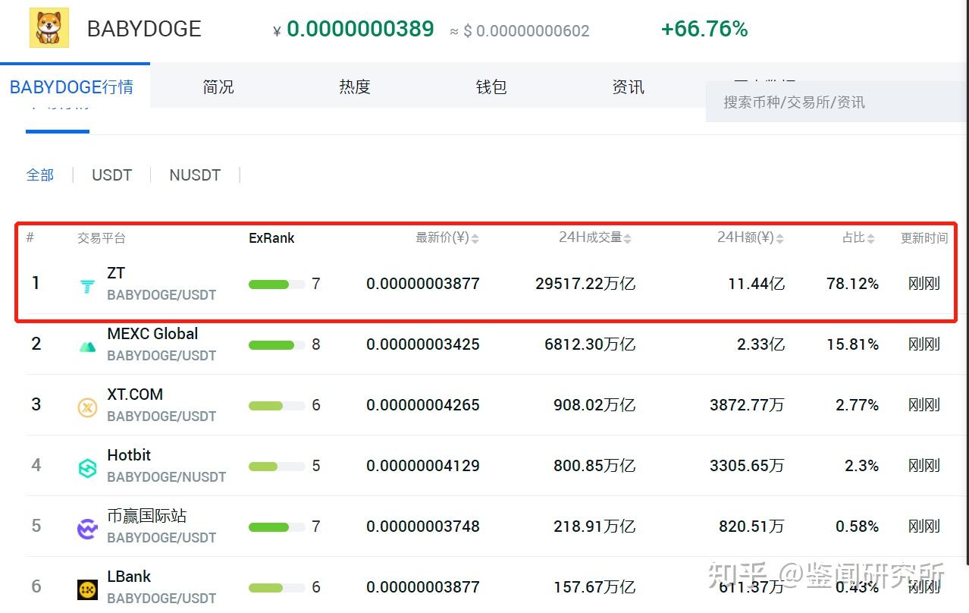Switch to the 资讯 tab
This screenshot has height=613, width=969.
tap(628, 86)
